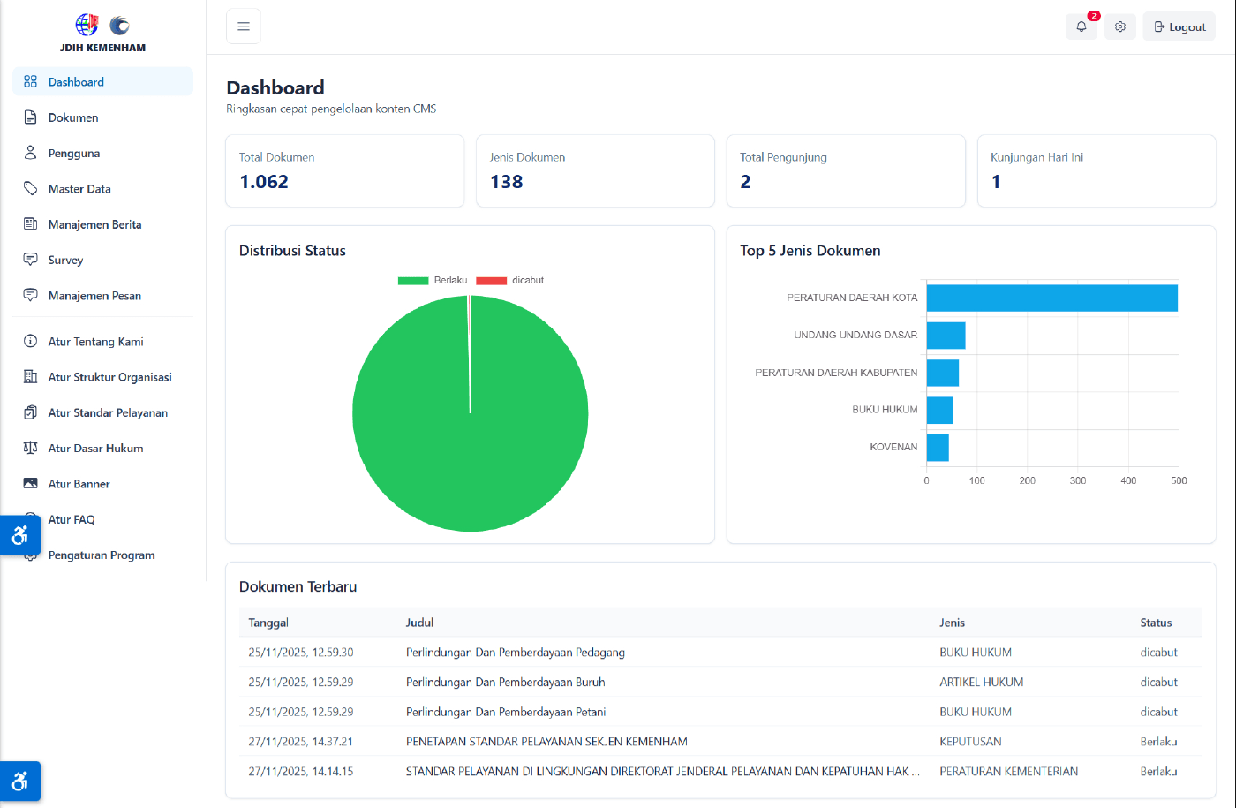This screenshot has width=1236, height=808.
Task: Click the accessibility widget overlapping Atur FAQ
Action: click(x=19, y=535)
